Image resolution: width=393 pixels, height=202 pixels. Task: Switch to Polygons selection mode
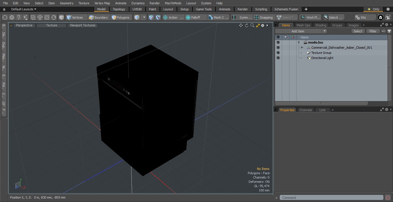(121, 17)
